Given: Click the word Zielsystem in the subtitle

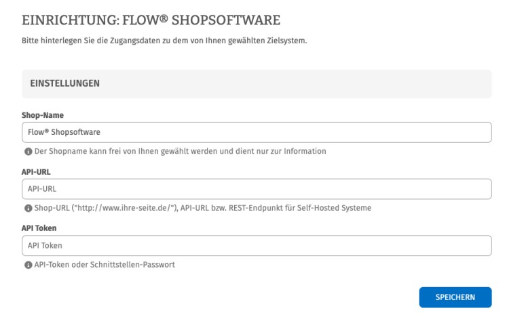Looking at the screenshot, I should pos(289,42).
